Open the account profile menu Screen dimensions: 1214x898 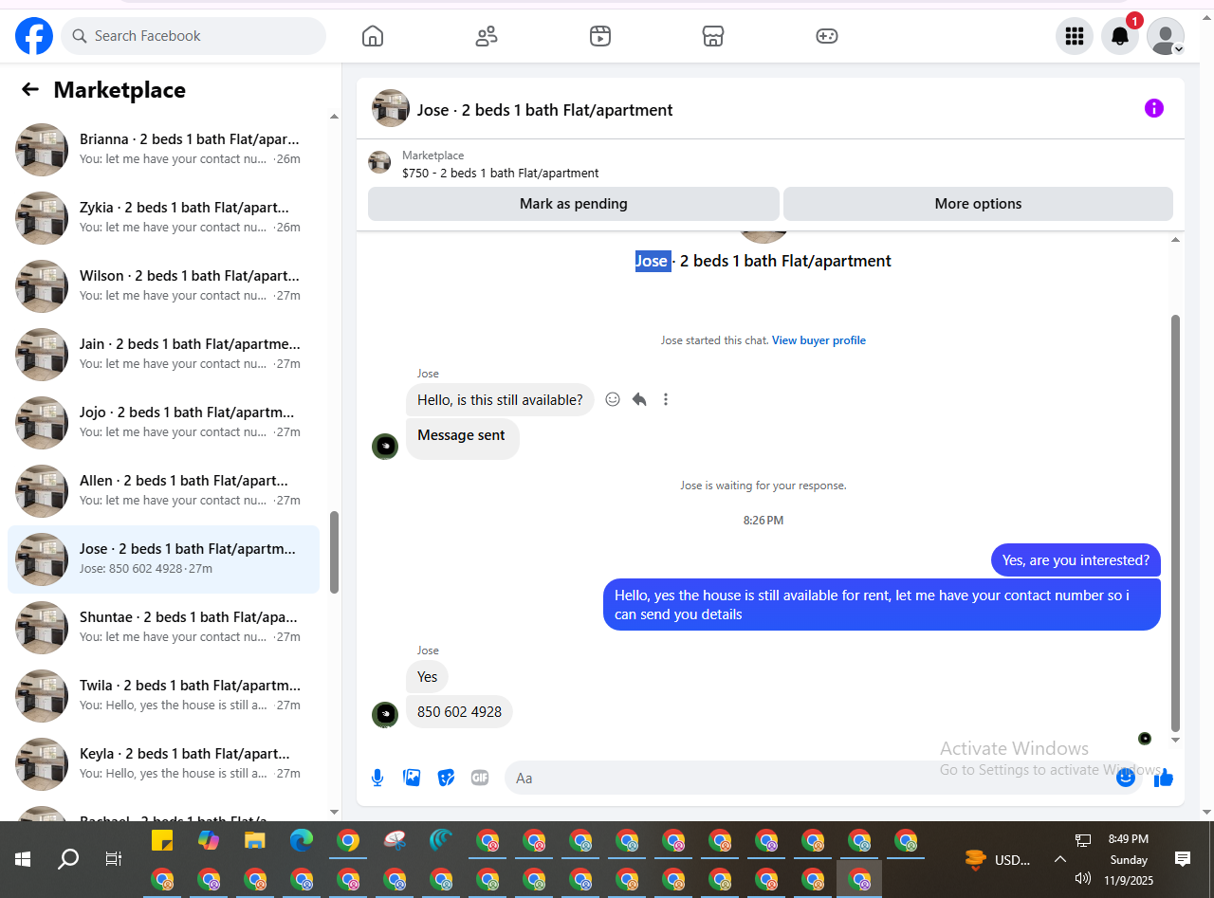(x=1166, y=36)
